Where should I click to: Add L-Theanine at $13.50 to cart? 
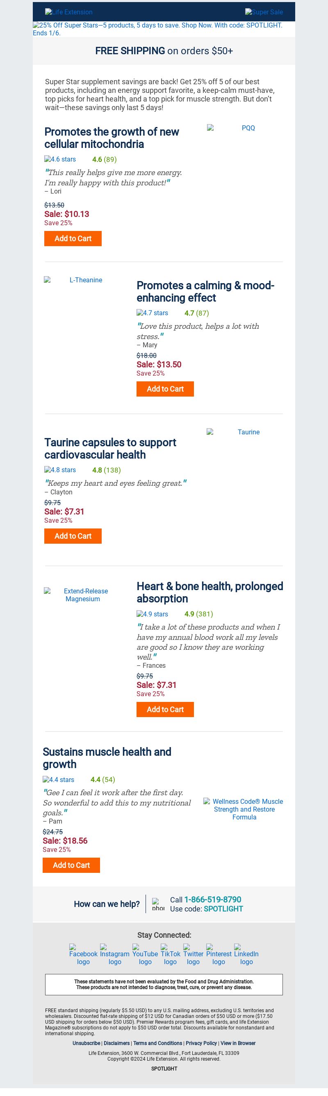pyautogui.click(x=165, y=389)
